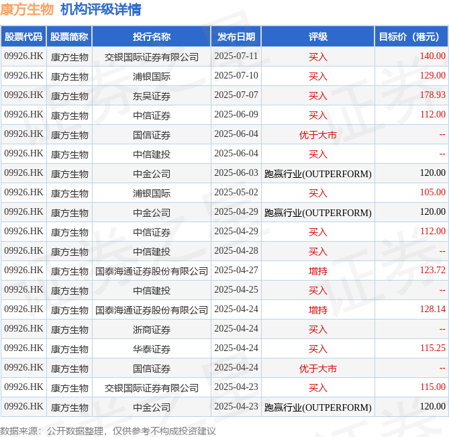Click 跑赢行业(OUTPERFORM) in the 2025-04-23 row

pos(318,407)
